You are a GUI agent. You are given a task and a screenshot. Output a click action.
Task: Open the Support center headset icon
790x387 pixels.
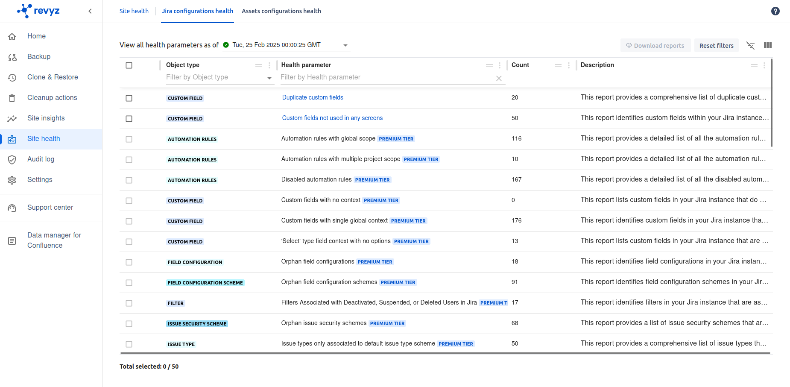pos(12,208)
